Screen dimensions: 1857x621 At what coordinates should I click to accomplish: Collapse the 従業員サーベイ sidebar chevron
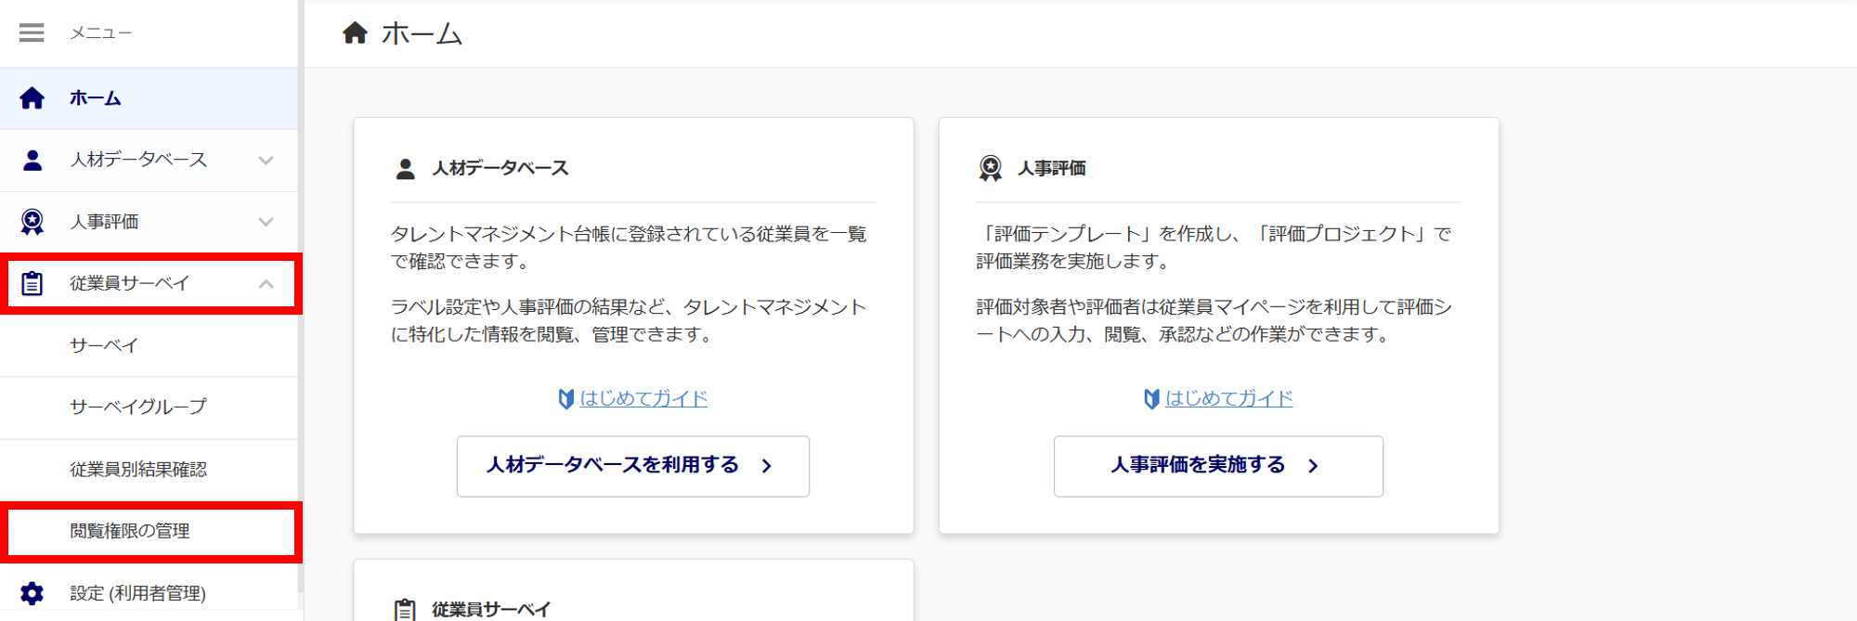pos(266,284)
